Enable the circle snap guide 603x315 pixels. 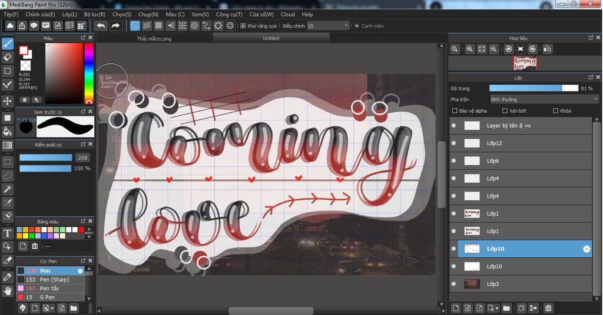pos(194,26)
